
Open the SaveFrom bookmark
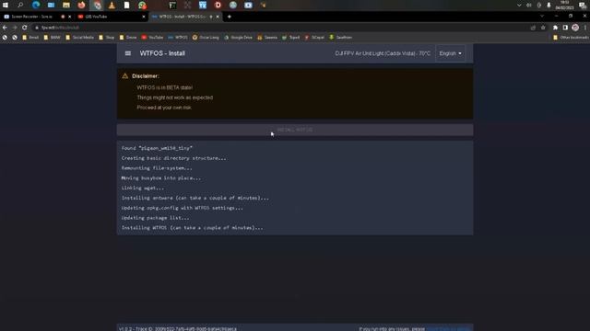[x=340, y=38]
